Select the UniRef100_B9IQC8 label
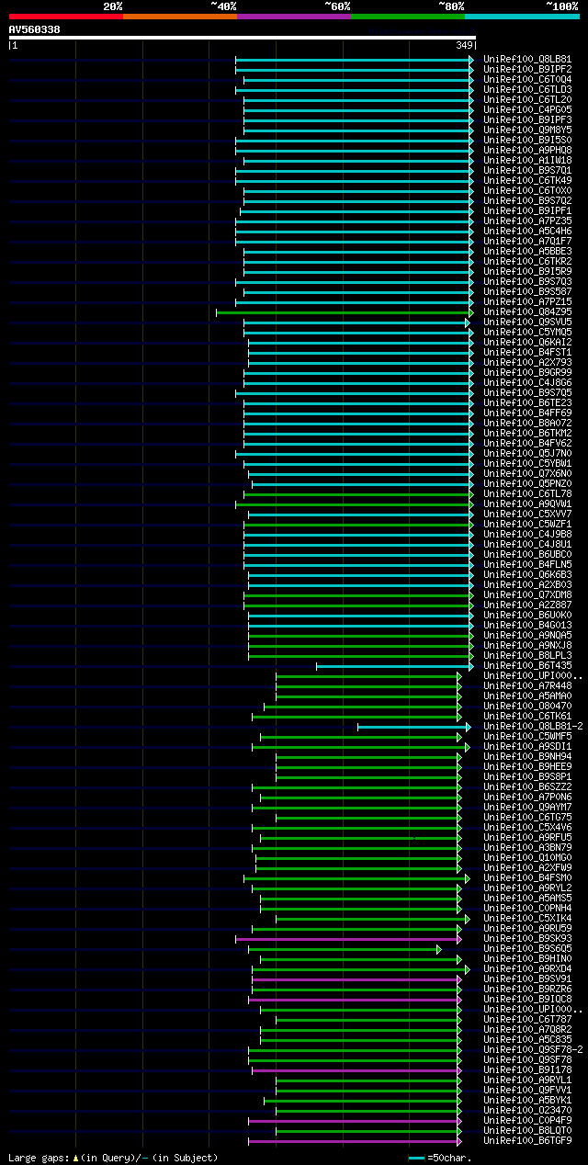This screenshot has height=1165, width=588. click(x=527, y=1000)
